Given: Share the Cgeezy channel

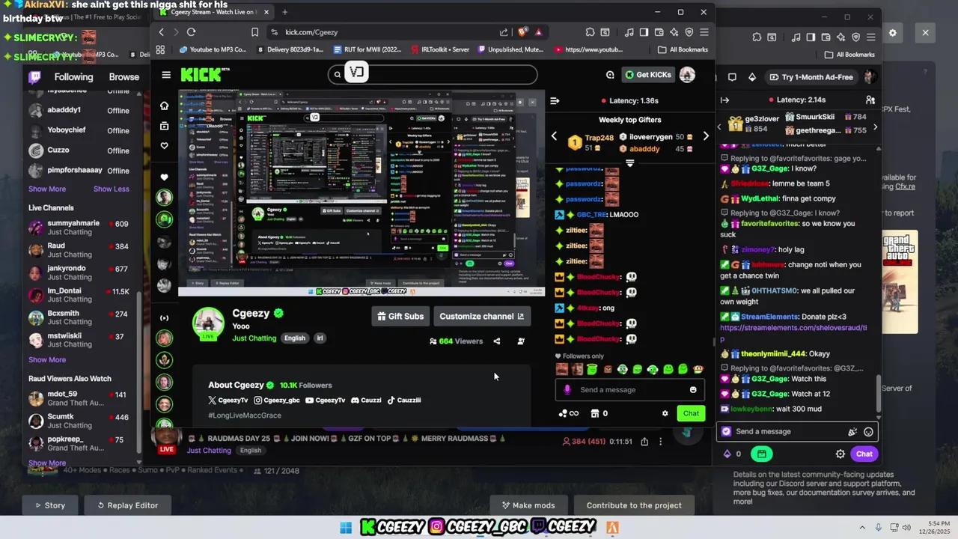Looking at the screenshot, I should pyautogui.click(x=496, y=341).
